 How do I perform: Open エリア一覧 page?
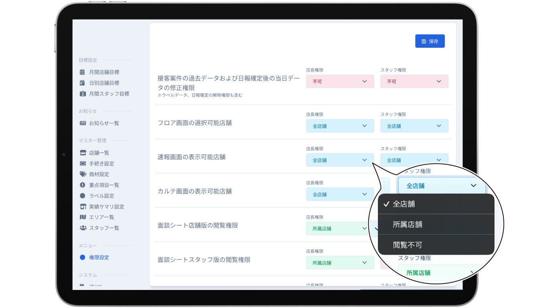[x=101, y=217]
